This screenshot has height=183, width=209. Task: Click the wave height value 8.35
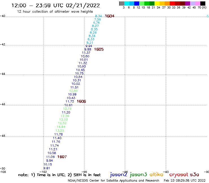point(94,29)
